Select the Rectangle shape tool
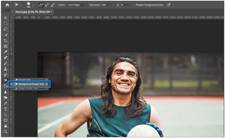 point(6,120)
